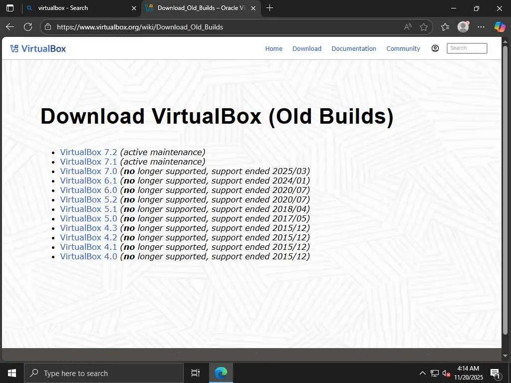Open the user account icon on site
The width and height of the screenshot is (511, 383).
click(x=435, y=48)
